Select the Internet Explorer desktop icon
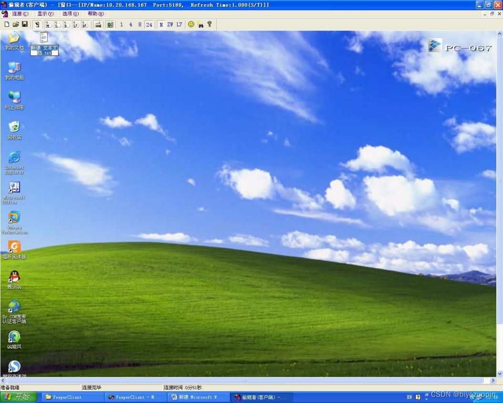The image size is (503, 403). (14, 163)
